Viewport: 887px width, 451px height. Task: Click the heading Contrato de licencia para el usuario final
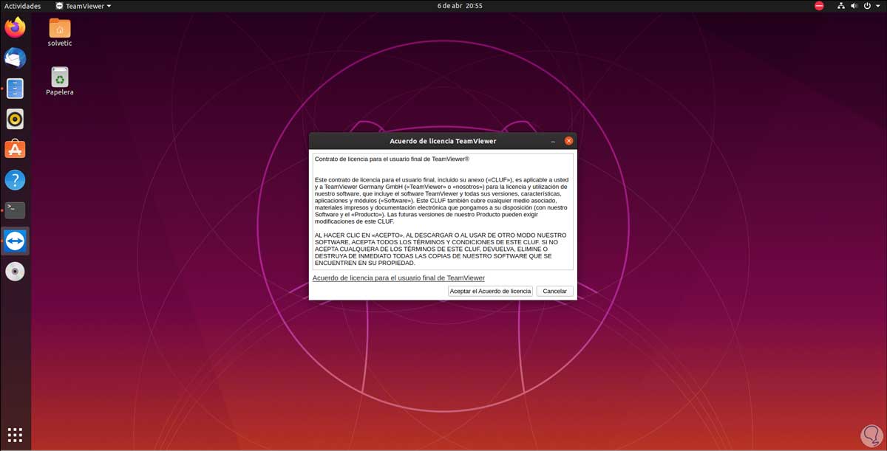coord(392,159)
